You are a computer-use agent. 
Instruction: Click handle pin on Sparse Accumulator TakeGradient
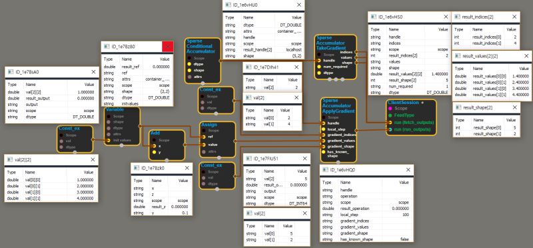pyautogui.click(x=319, y=61)
